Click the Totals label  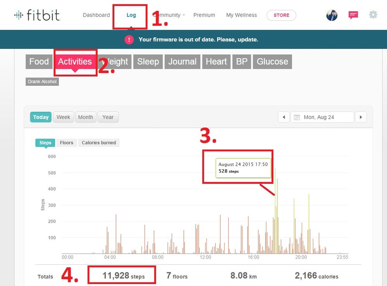coord(45,277)
